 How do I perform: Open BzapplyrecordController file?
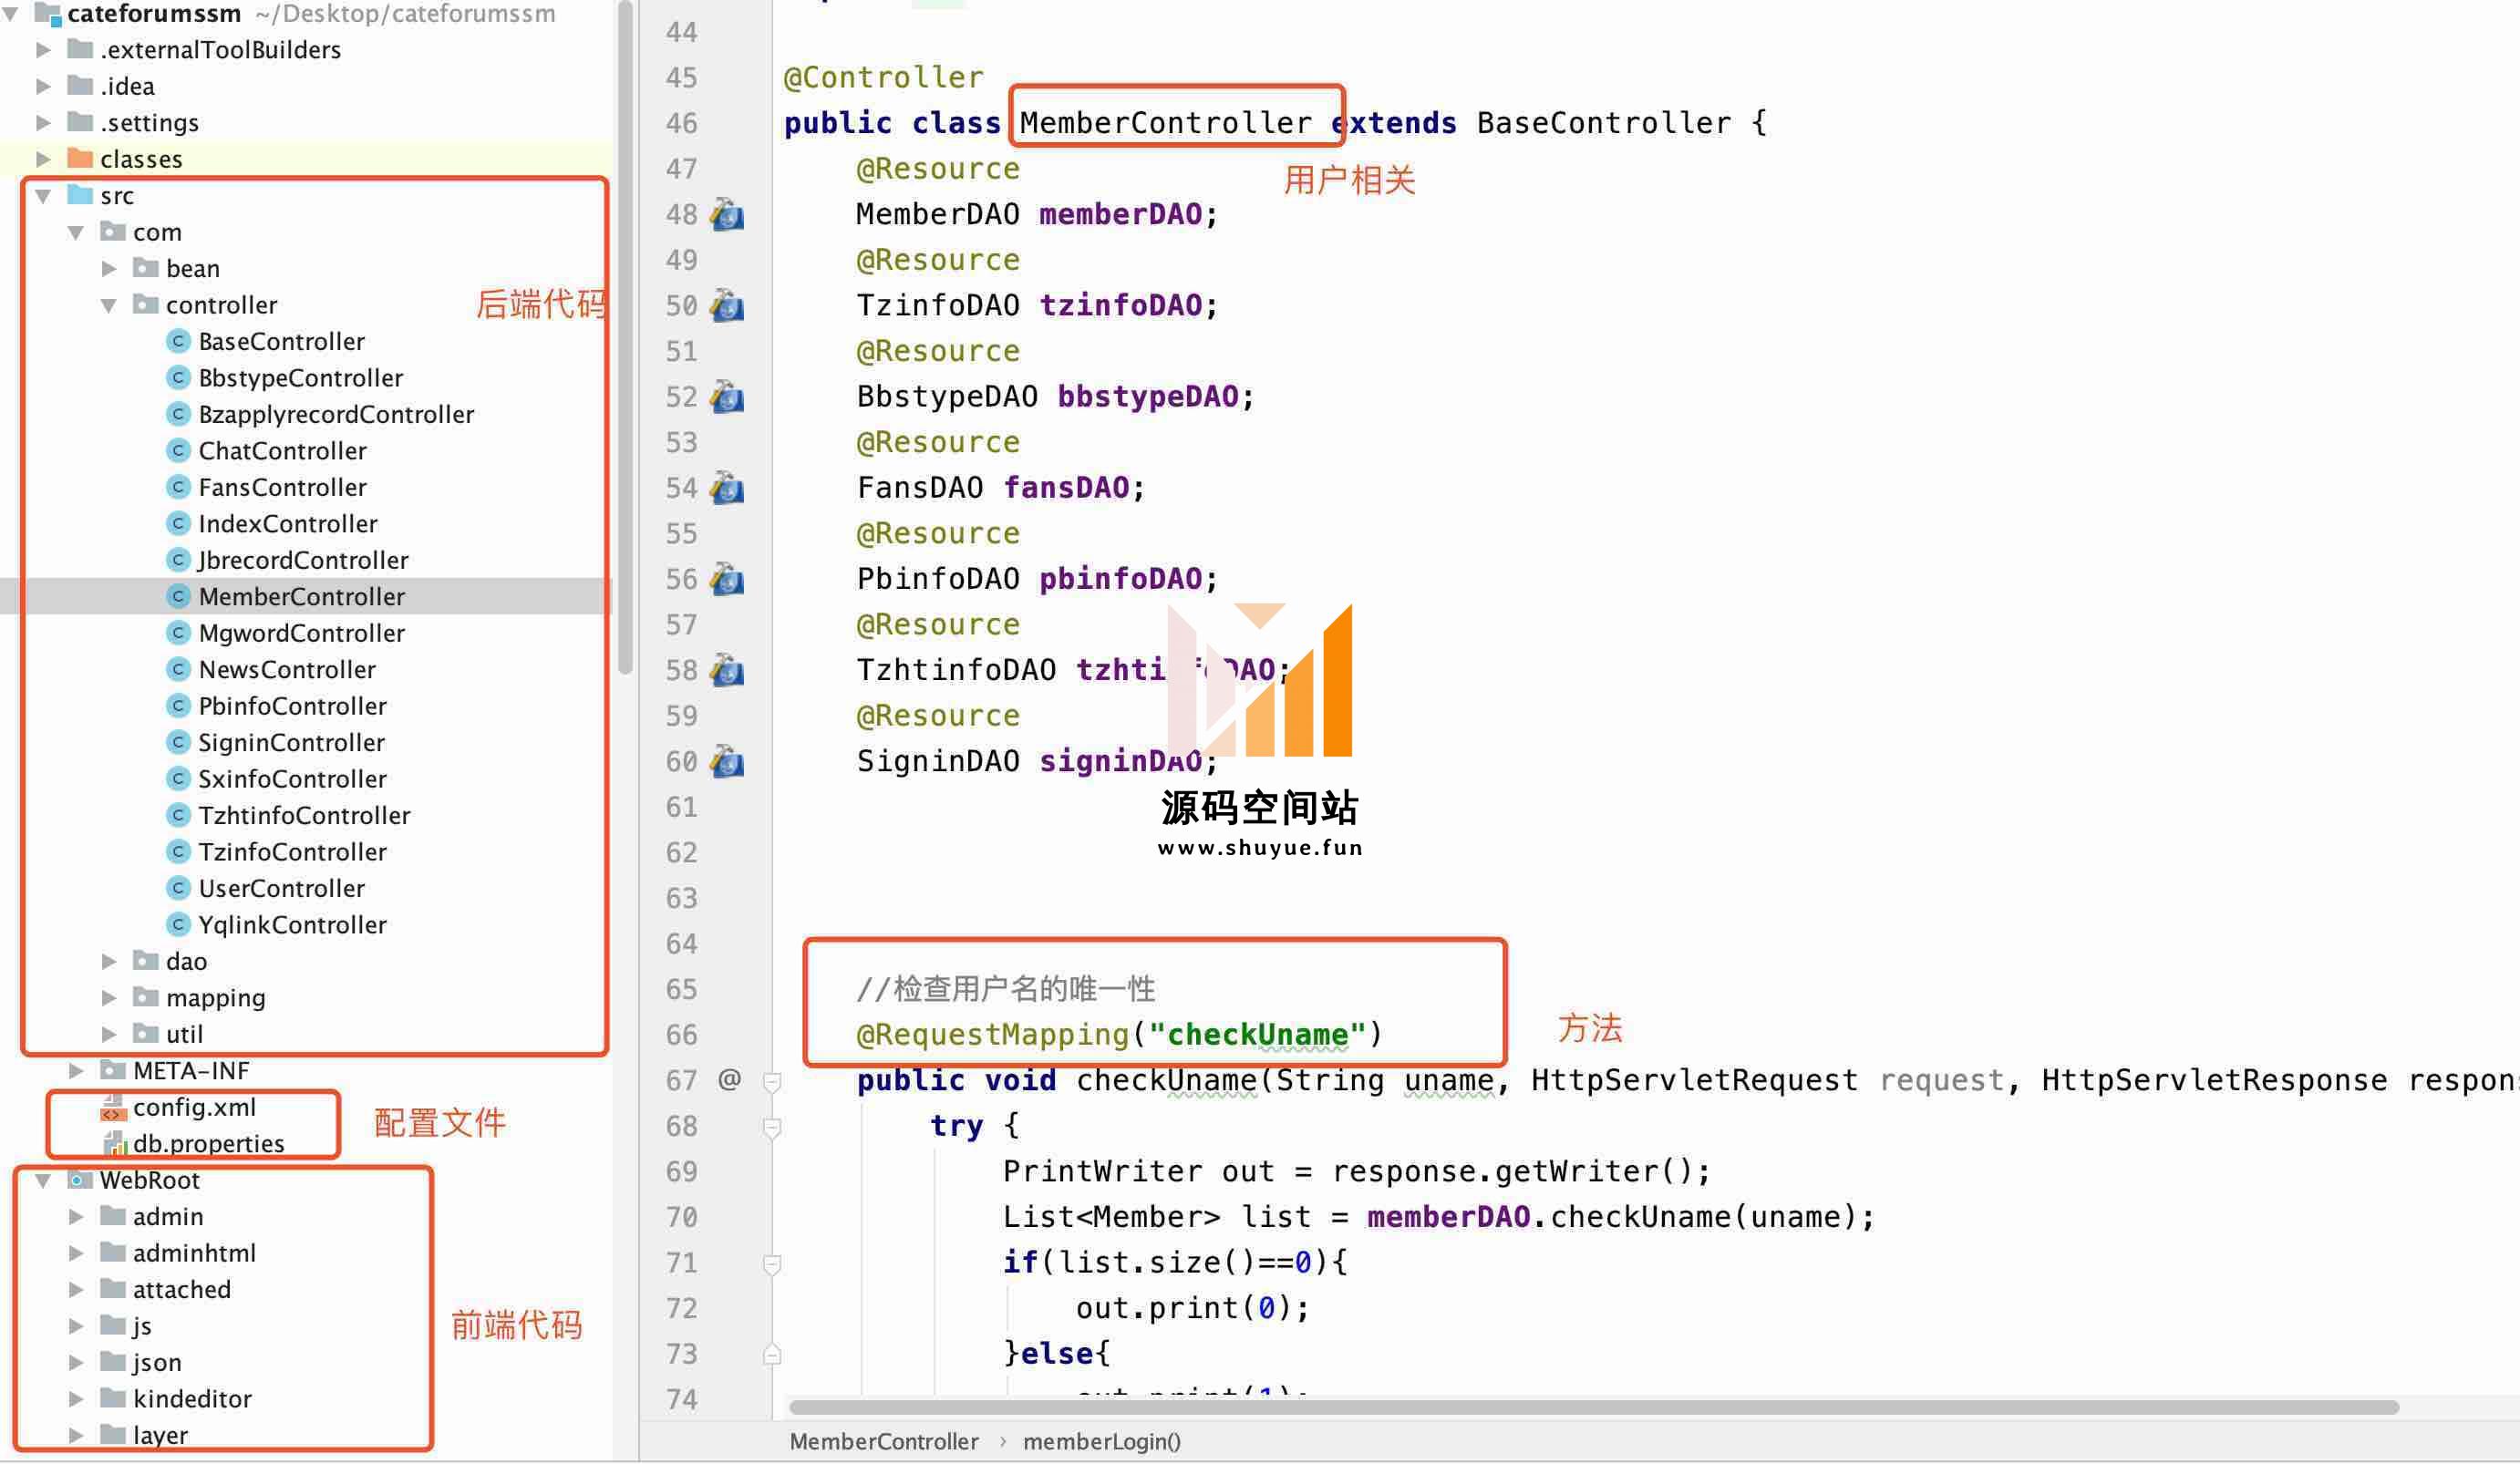(336, 414)
